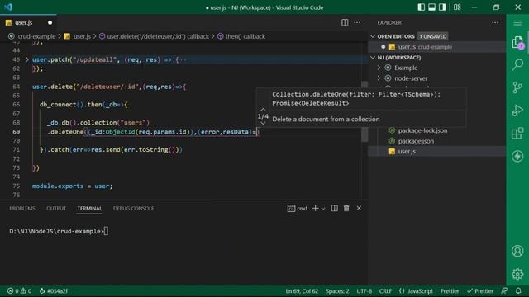The height and width of the screenshot is (297, 529).
Task: Change line ending via CRLF
Action: pyautogui.click(x=385, y=290)
